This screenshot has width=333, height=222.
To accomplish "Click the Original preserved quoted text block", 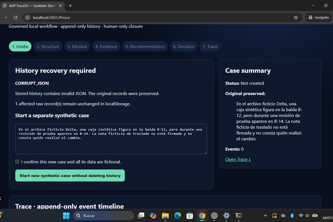I will click(x=269, y=121).
